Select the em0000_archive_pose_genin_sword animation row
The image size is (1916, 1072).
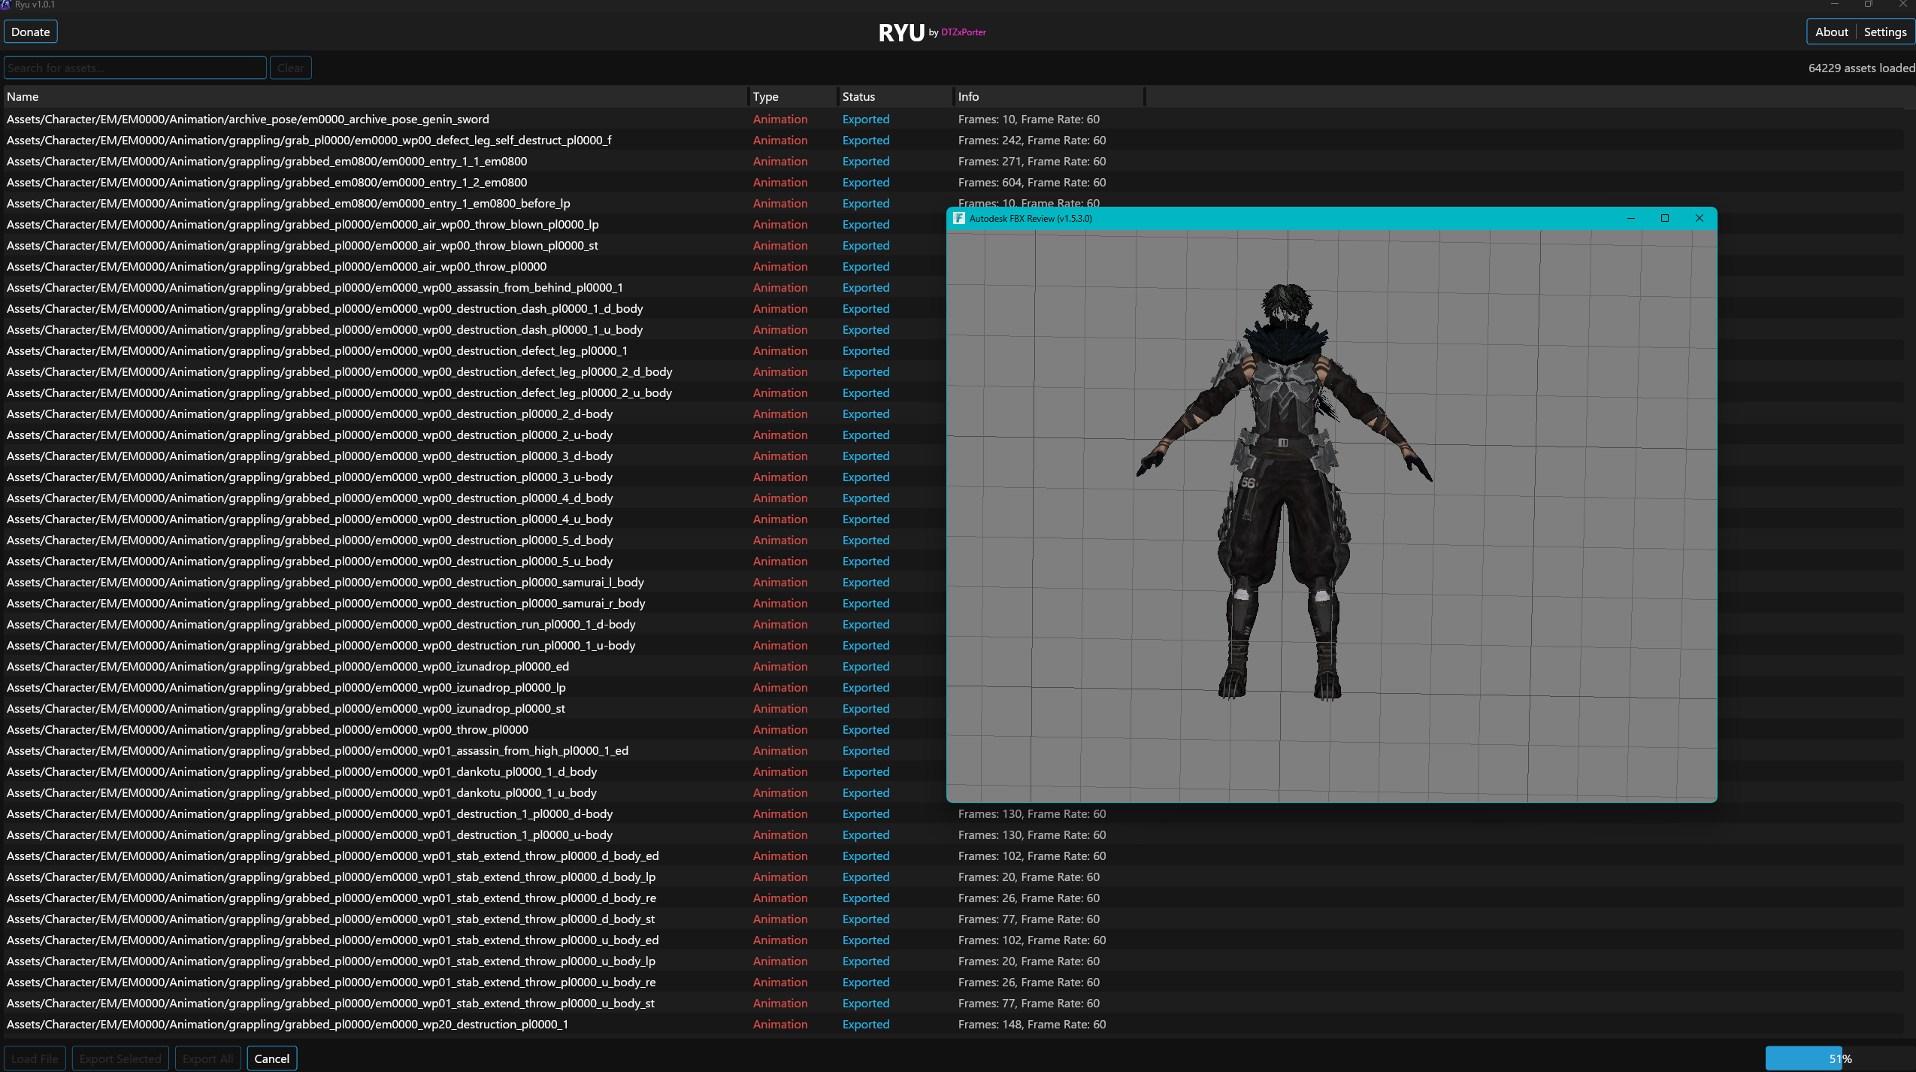pos(248,119)
